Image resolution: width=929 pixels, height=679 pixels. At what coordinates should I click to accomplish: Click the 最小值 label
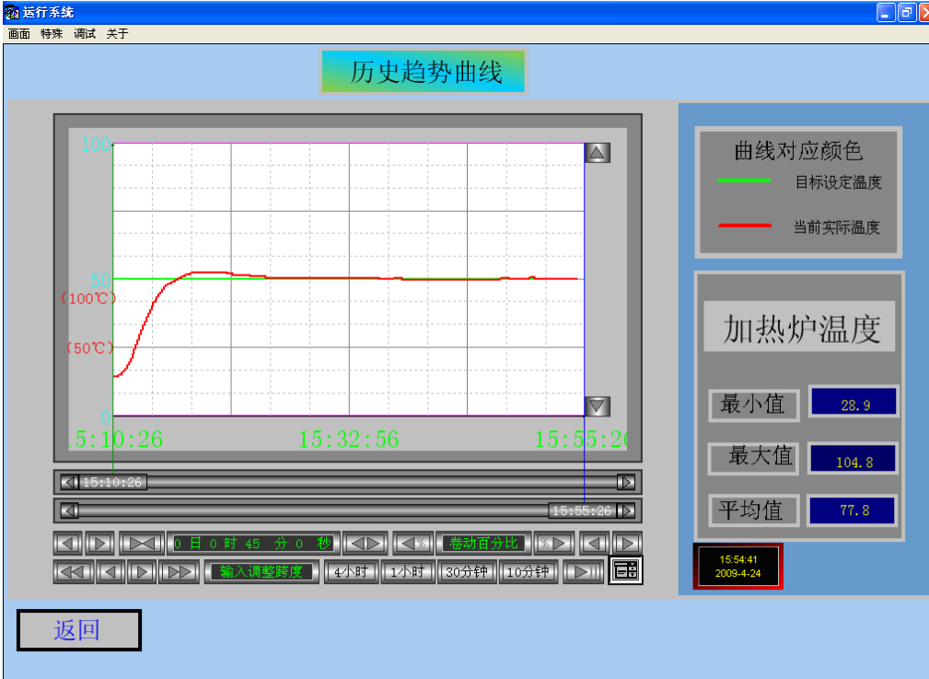tap(754, 405)
